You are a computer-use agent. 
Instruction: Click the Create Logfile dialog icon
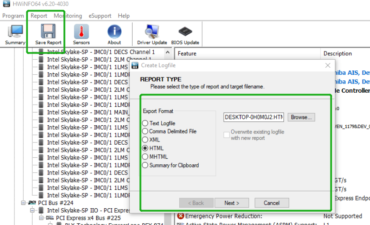[x=135, y=65]
